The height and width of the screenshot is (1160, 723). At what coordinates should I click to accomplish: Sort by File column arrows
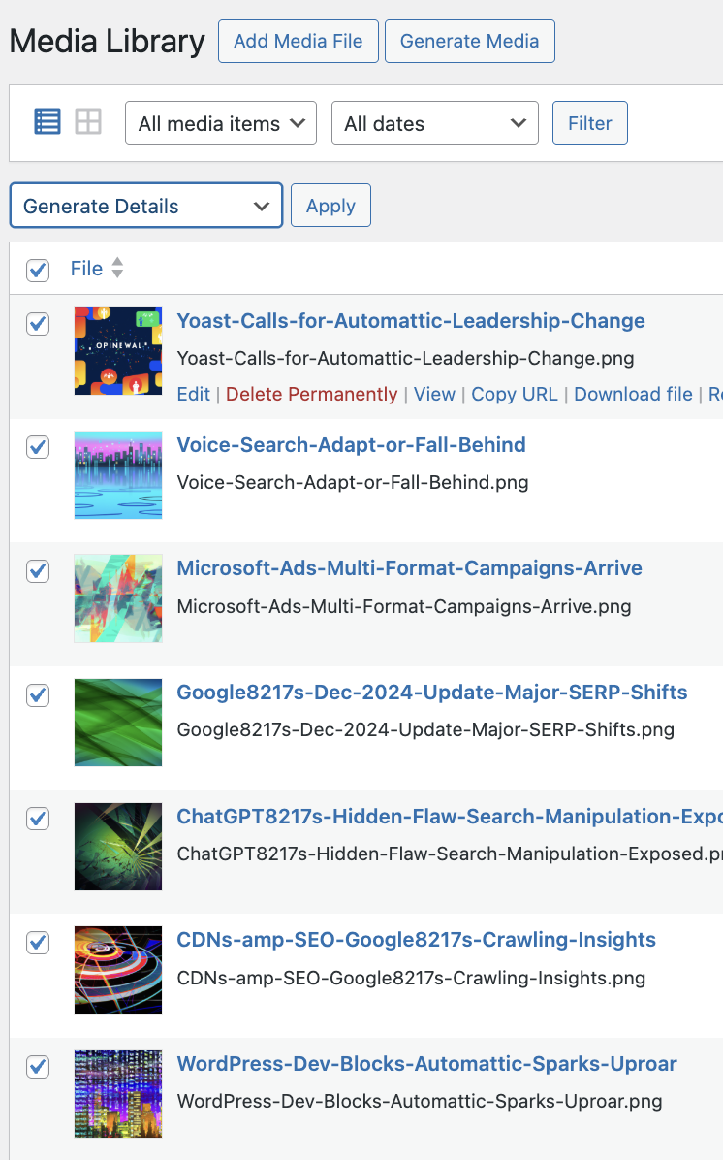coord(117,268)
